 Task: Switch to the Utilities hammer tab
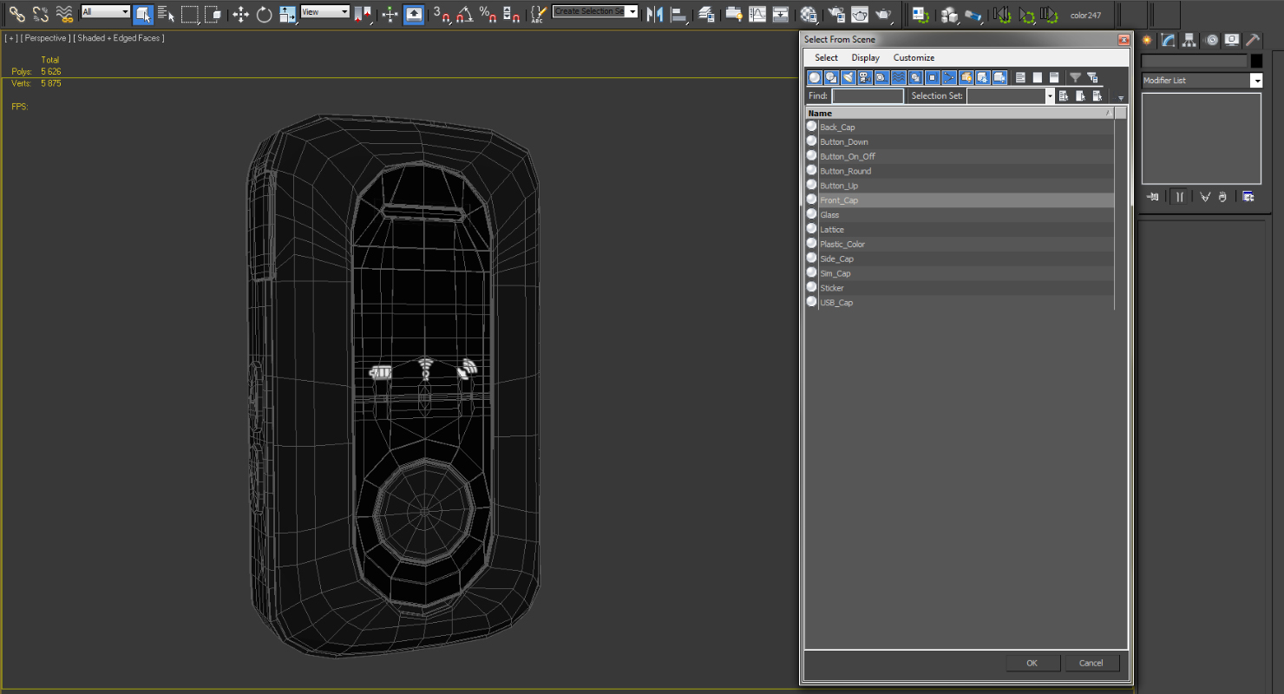coord(1253,40)
